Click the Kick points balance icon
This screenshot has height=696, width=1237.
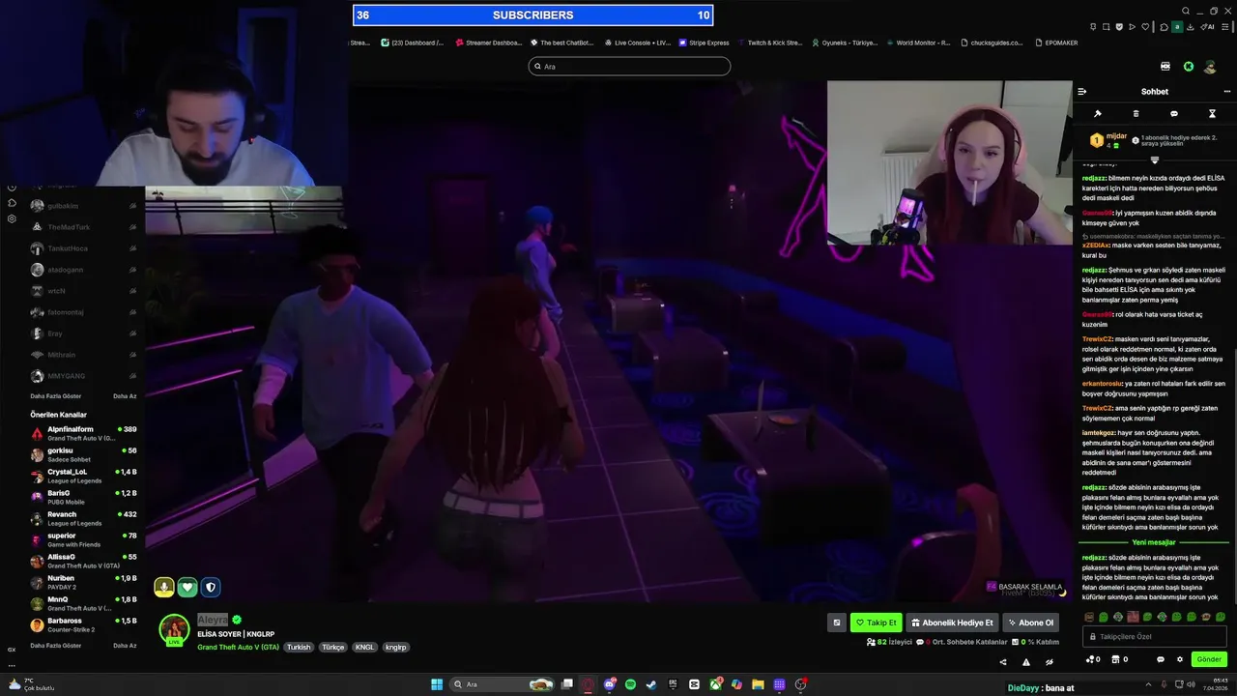1093,659
